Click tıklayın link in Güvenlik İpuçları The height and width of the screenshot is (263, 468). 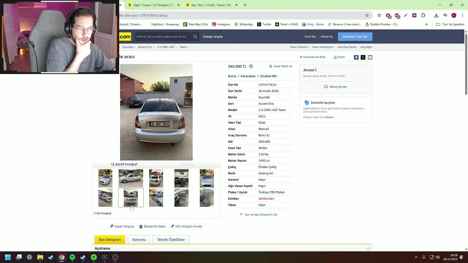[329, 117]
